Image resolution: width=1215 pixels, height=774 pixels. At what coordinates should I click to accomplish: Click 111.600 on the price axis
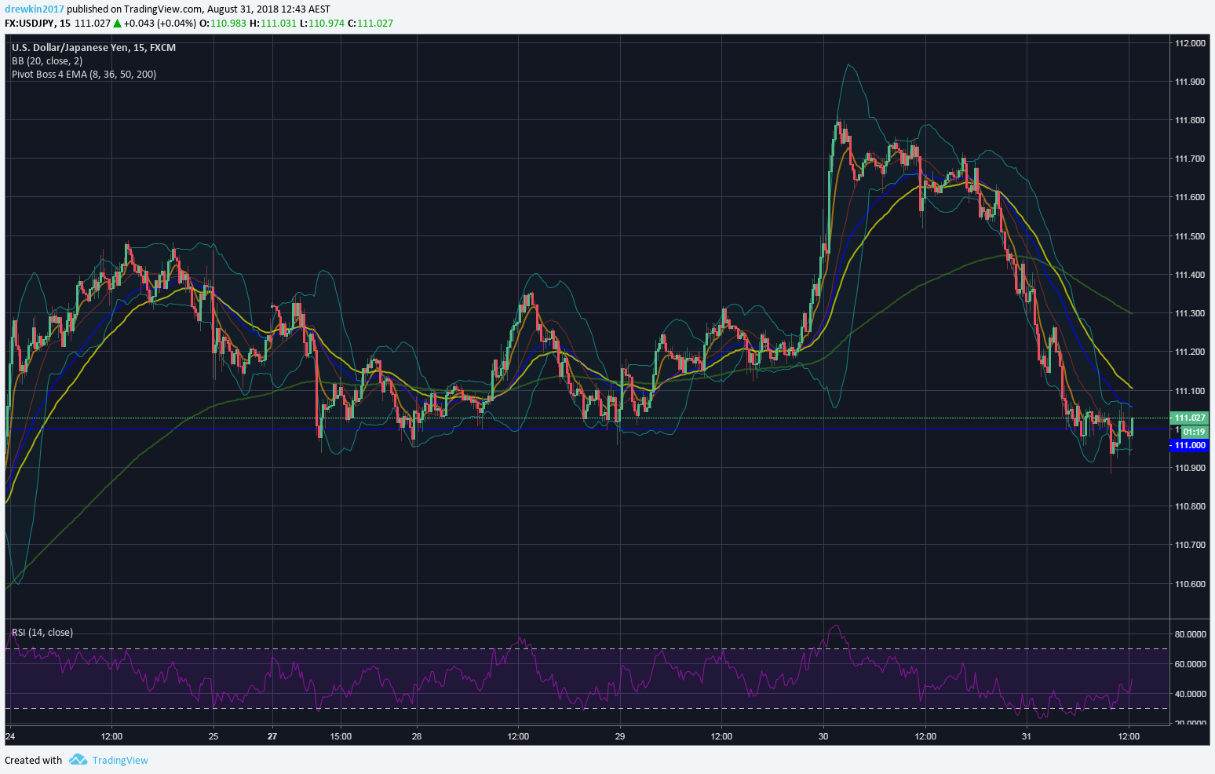click(1190, 197)
